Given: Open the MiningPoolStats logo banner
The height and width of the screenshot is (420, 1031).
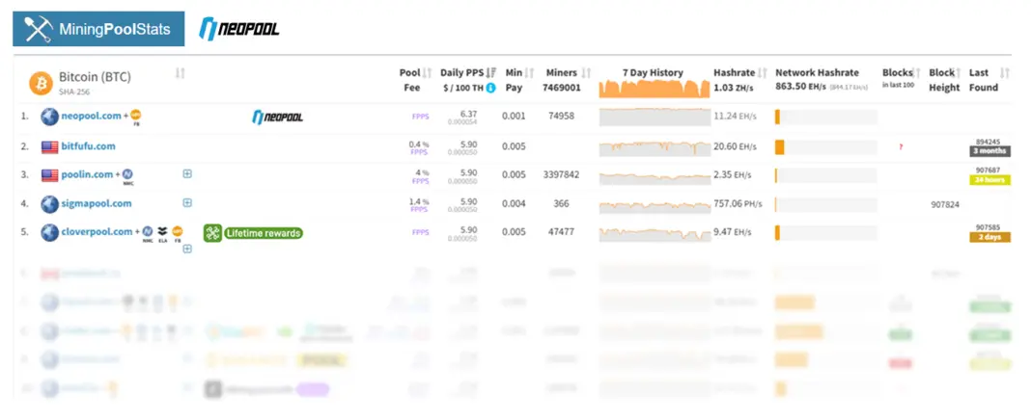Looking at the screenshot, I should point(98,29).
